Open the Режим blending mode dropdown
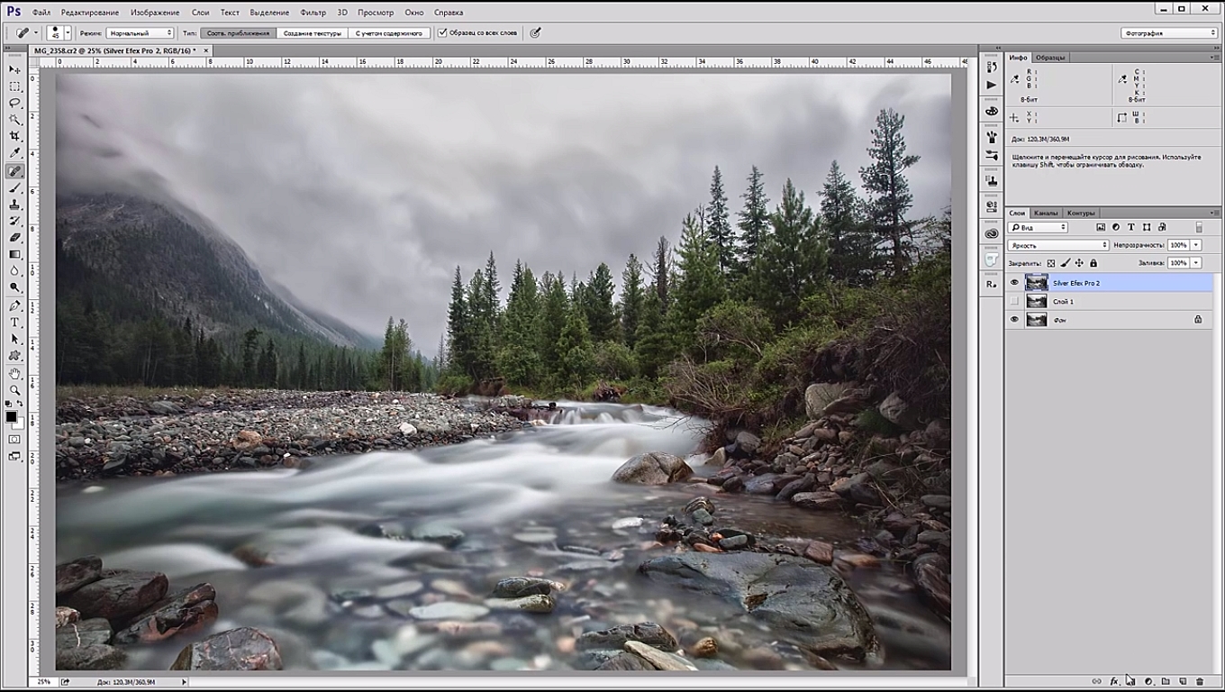The width and height of the screenshot is (1225, 692). click(x=140, y=33)
